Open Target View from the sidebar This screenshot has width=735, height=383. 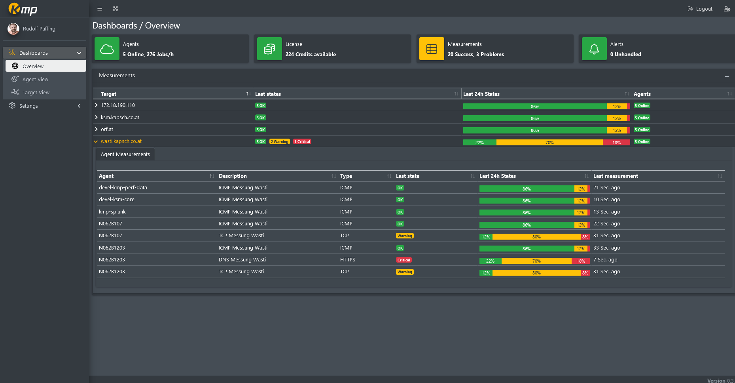pos(36,92)
